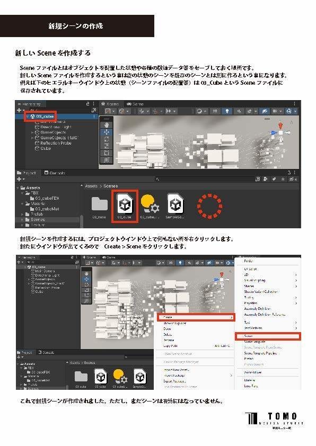Click the Assets breadcrumb in the first screenshot Project panel
This screenshot has height=446, width=316.
91,186
